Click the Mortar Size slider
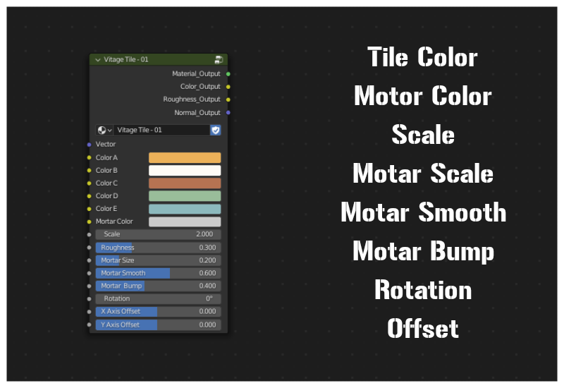Viewport: 564px width, 388px height. coord(158,260)
